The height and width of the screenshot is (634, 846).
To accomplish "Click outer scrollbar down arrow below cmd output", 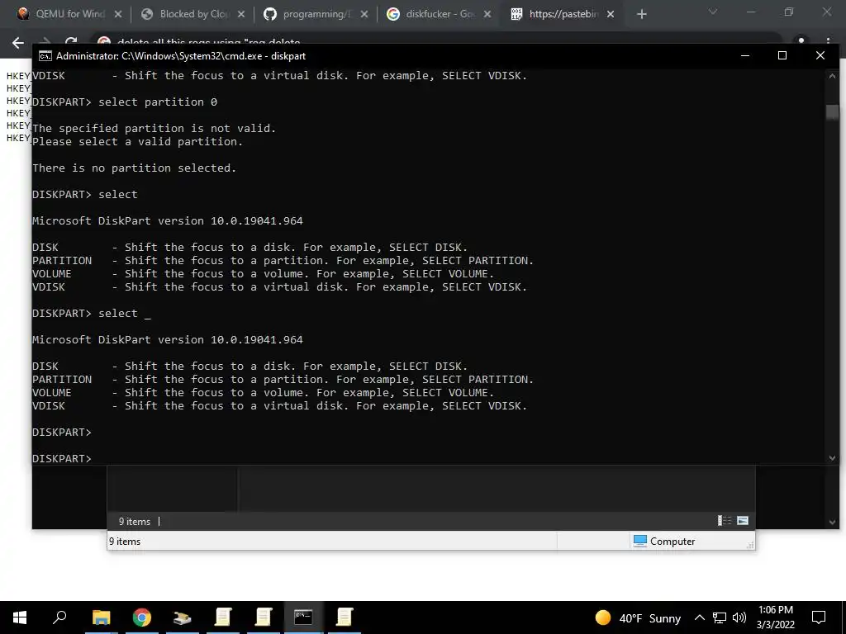I will coord(832,522).
